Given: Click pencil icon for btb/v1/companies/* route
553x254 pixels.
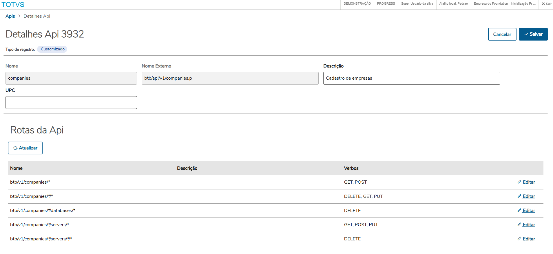Looking at the screenshot, I should 519,182.
